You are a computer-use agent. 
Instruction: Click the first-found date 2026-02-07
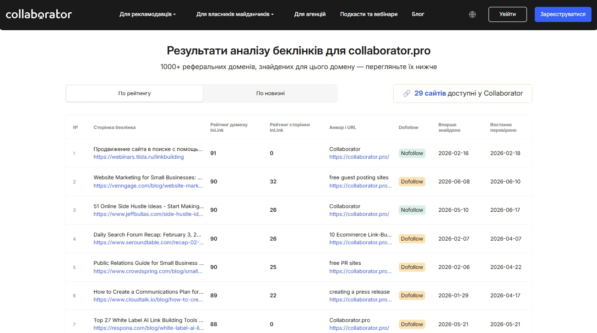(x=454, y=239)
